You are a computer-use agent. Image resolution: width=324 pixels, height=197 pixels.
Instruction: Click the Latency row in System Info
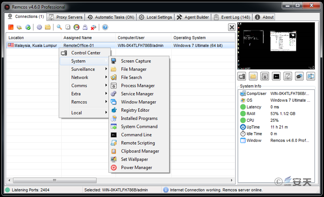pos(276,107)
